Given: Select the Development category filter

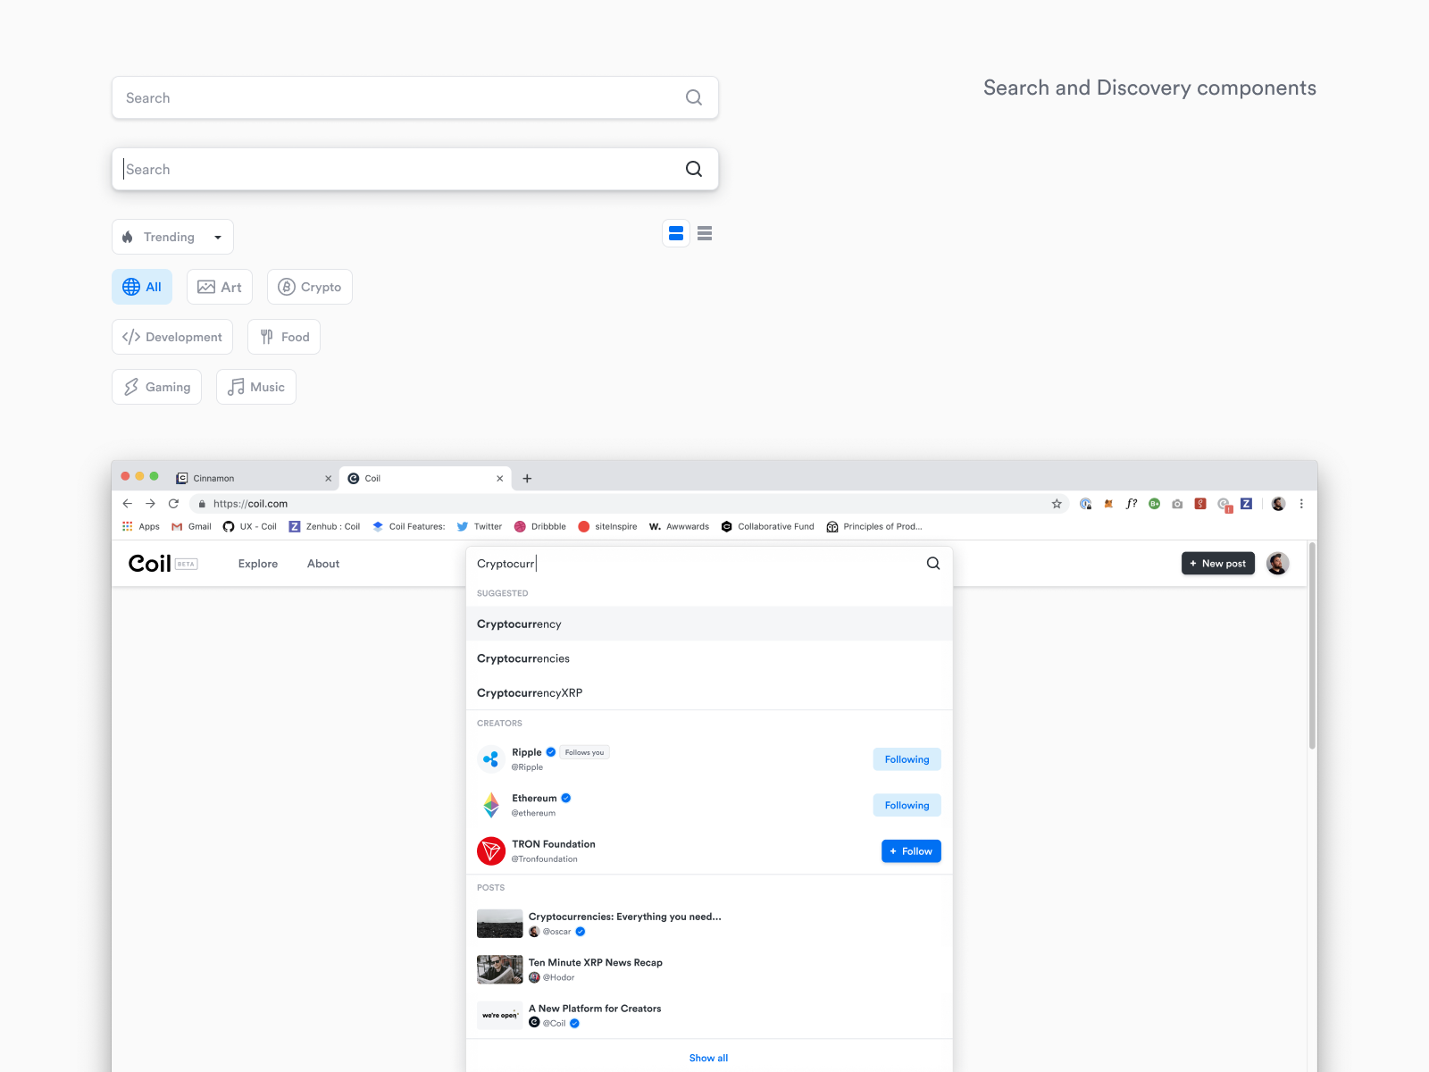Looking at the screenshot, I should tap(172, 337).
